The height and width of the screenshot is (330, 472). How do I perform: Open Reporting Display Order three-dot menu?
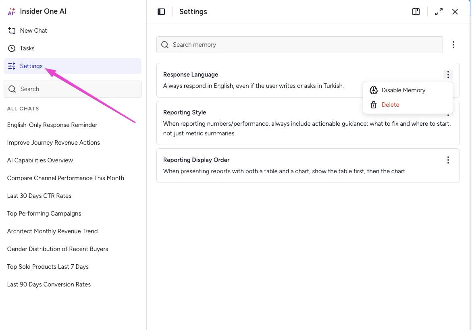[x=448, y=160]
